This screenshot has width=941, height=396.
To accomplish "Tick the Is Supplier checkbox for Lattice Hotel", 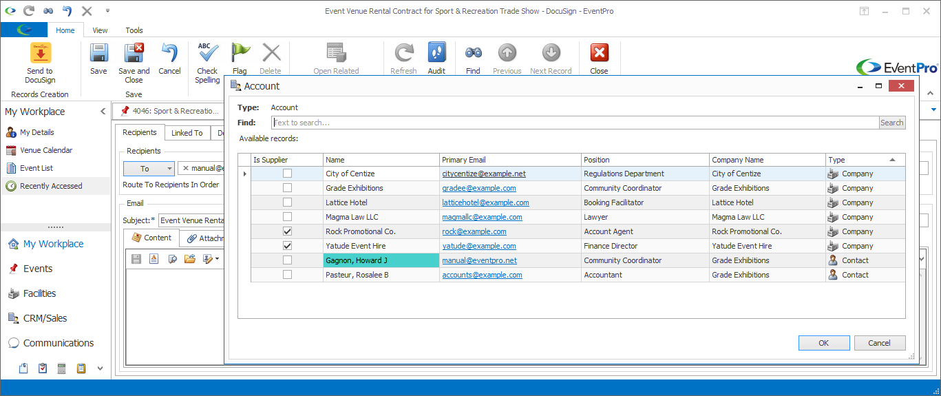I will click(287, 202).
